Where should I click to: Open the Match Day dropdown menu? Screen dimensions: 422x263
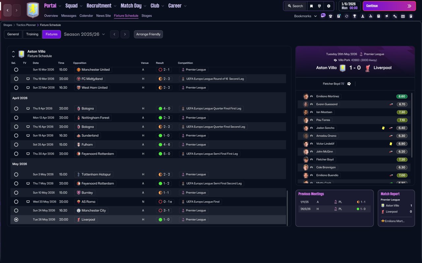click(134, 6)
